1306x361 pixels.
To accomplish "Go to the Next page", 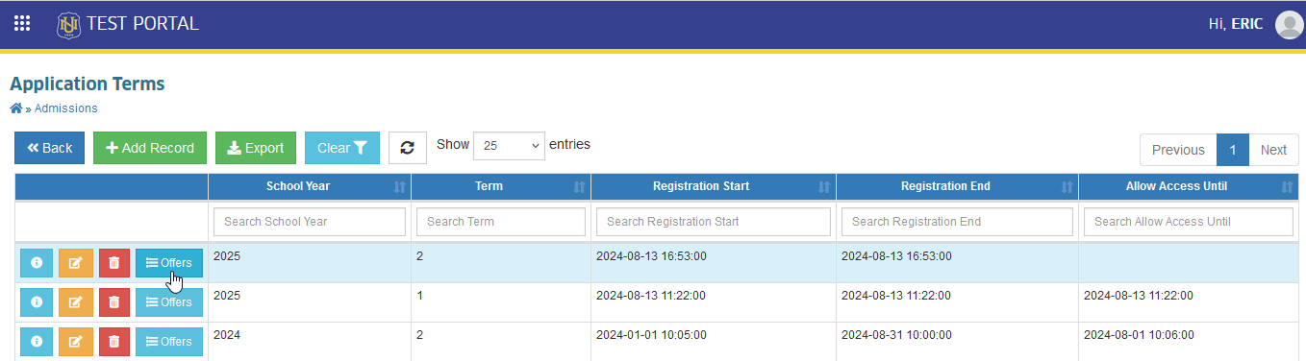I will (x=1273, y=150).
